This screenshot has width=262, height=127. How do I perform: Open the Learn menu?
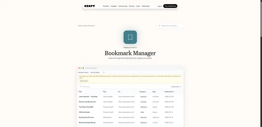tap(138, 6)
